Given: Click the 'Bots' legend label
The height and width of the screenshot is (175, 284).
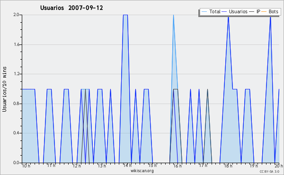Looking at the screenshot, I should [273, 11].
